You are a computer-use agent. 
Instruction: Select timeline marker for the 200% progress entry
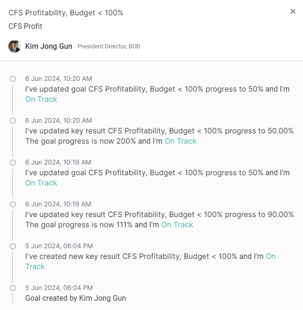click(13, 121)
